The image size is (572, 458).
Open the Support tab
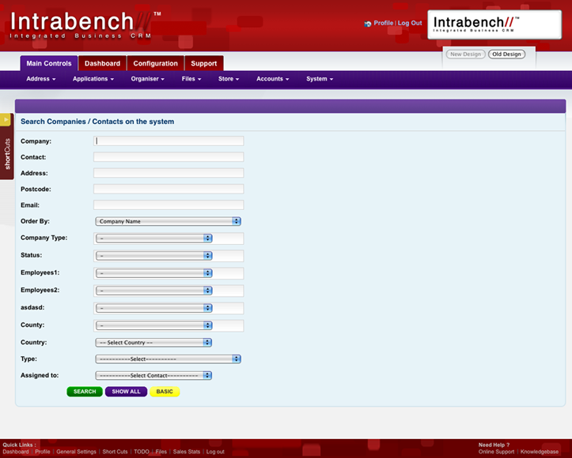204,63
